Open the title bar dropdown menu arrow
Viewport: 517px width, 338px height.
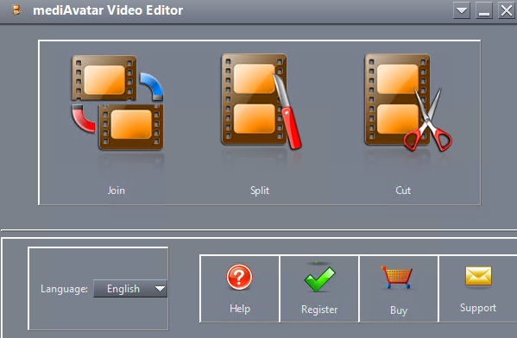[x=462, y=10]
